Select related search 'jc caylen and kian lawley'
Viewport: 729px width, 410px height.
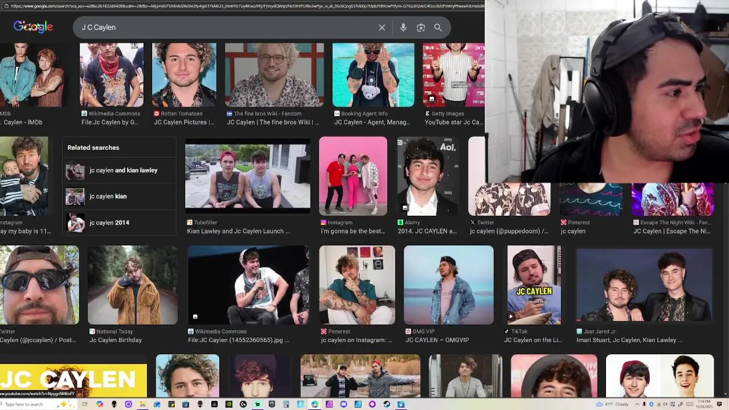pos(119,170)
